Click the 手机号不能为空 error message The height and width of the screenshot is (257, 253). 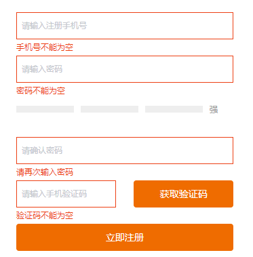point(45,47)
